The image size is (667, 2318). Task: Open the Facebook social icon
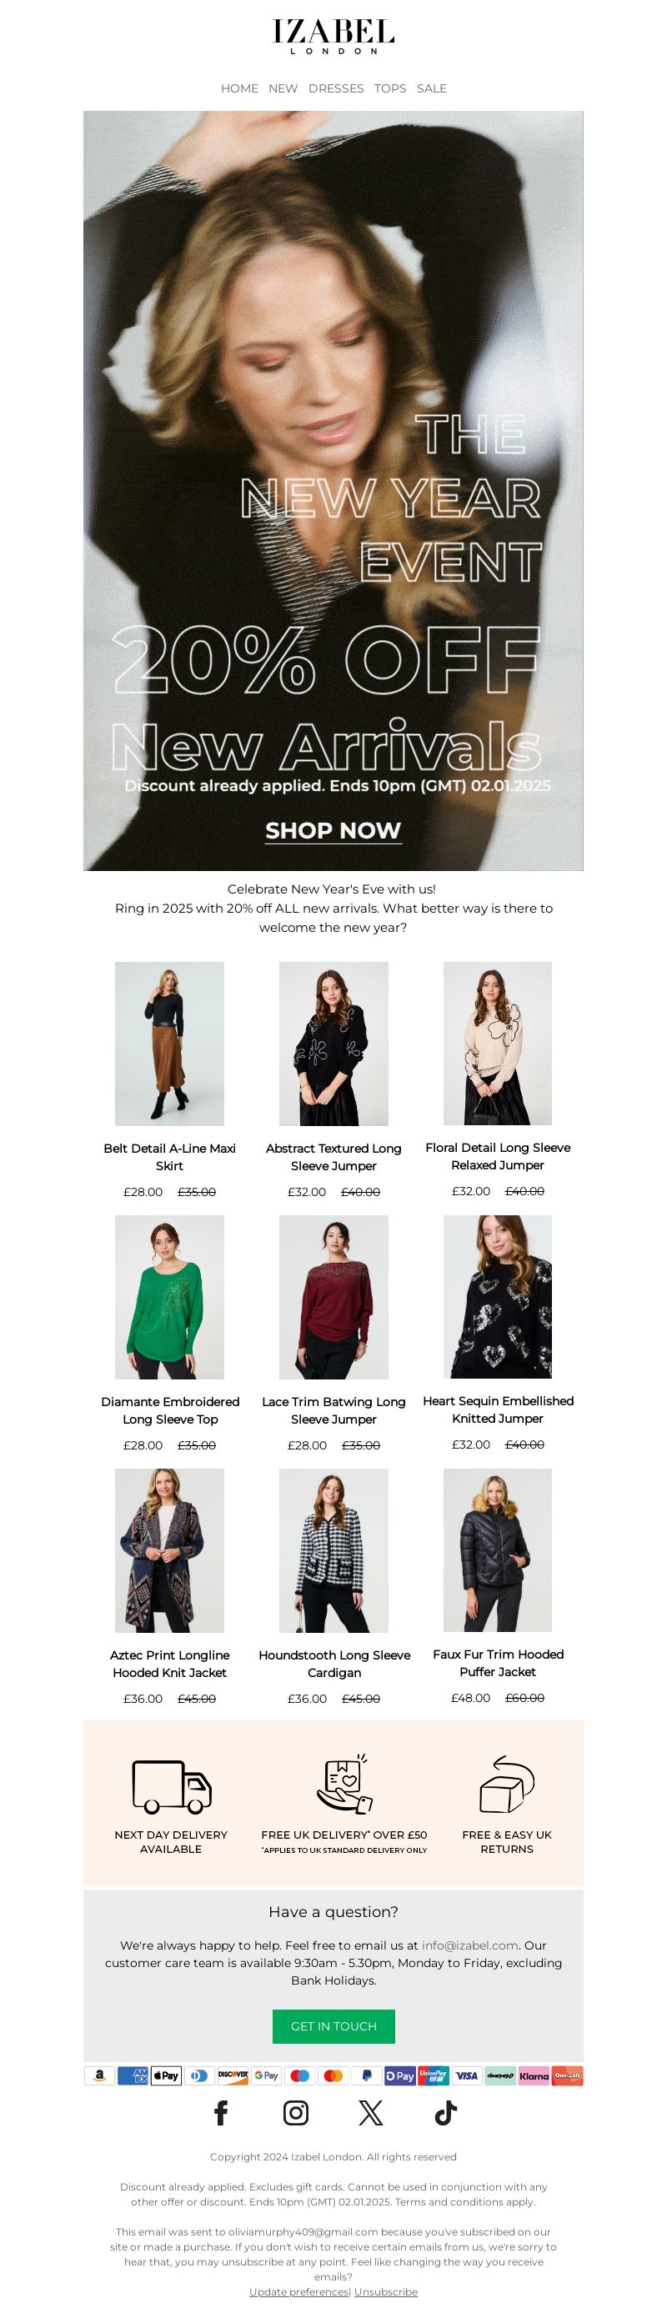click(x=221, y=2113)
